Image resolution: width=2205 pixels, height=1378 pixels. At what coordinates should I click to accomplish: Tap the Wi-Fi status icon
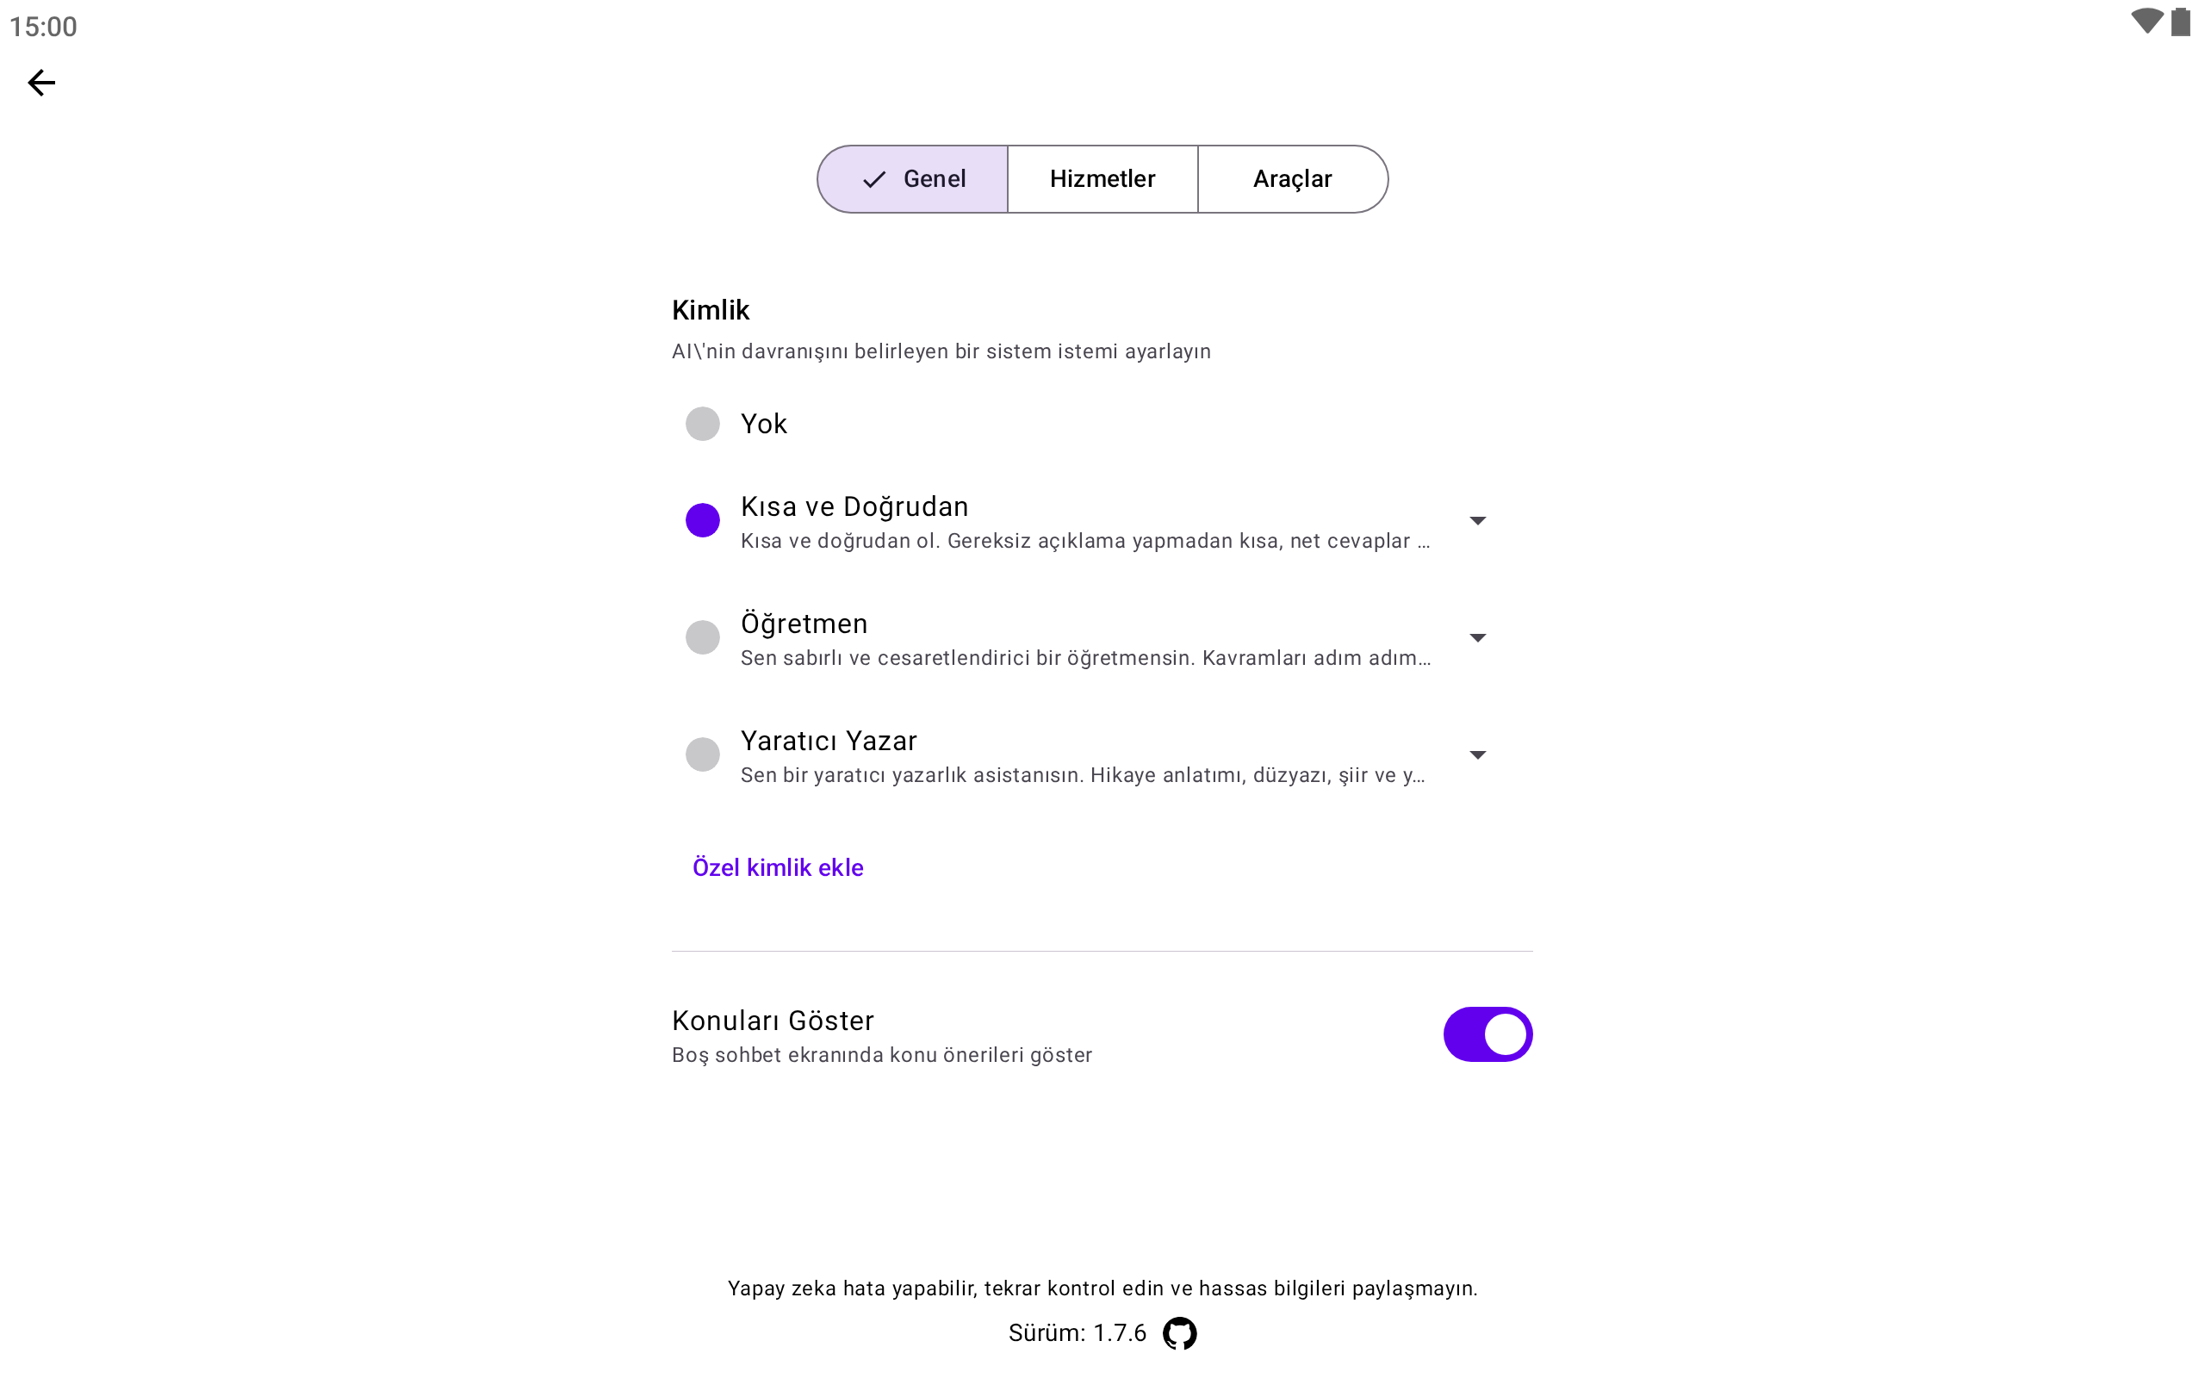pos(2146,21)
